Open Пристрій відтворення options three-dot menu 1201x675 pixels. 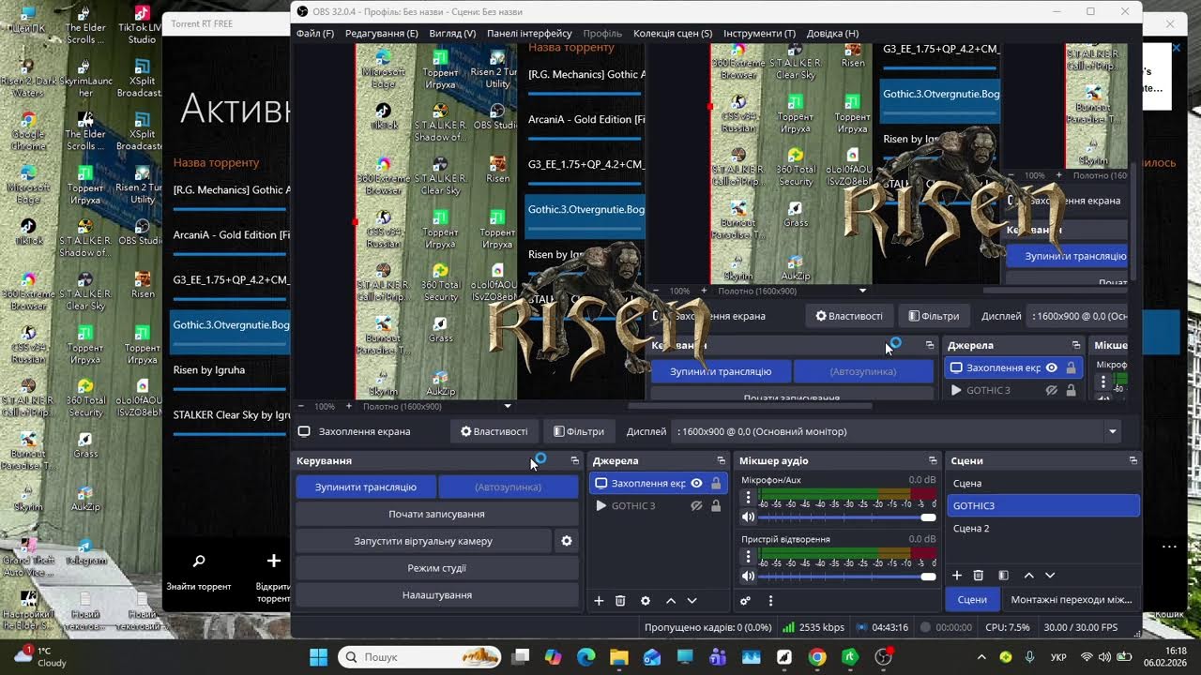point(748,557)
